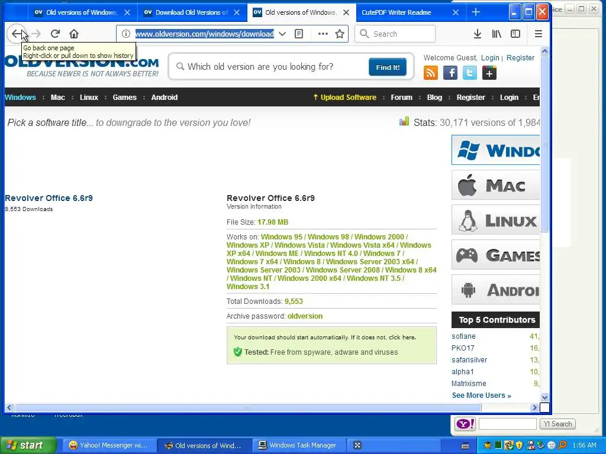Click Upload Software in the navigation bar
Image resolution: width=606 pixels, height=454 pixels.
[x=344, y=98]
